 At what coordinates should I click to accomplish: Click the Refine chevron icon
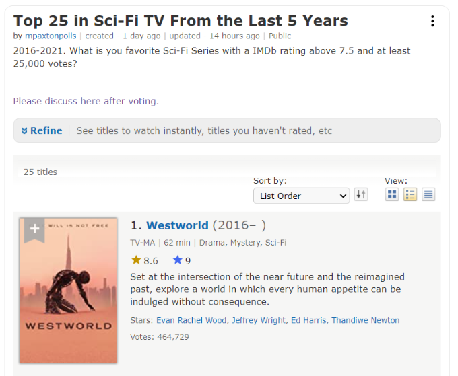pos(25,130)
